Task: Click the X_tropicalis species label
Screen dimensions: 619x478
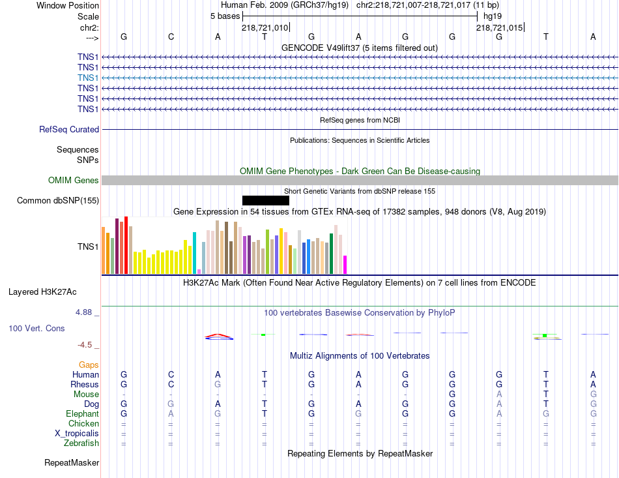Action: tap(77, 434)
